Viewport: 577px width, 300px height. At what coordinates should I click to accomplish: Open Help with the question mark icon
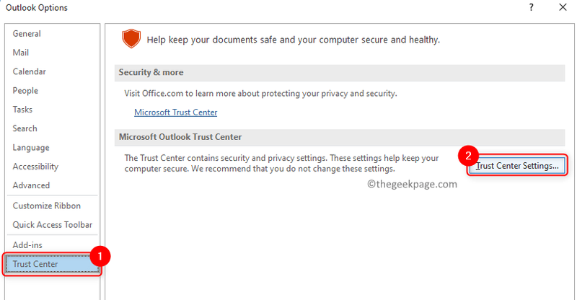tap(532, 7)
